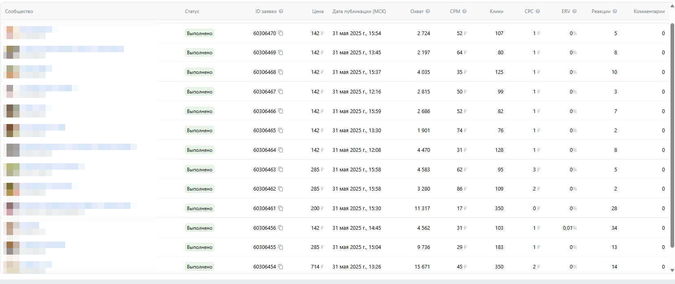This screenshot has height=284, width=675.
Task: Copy request ID 60306461
Action: (x=280, y=209)
